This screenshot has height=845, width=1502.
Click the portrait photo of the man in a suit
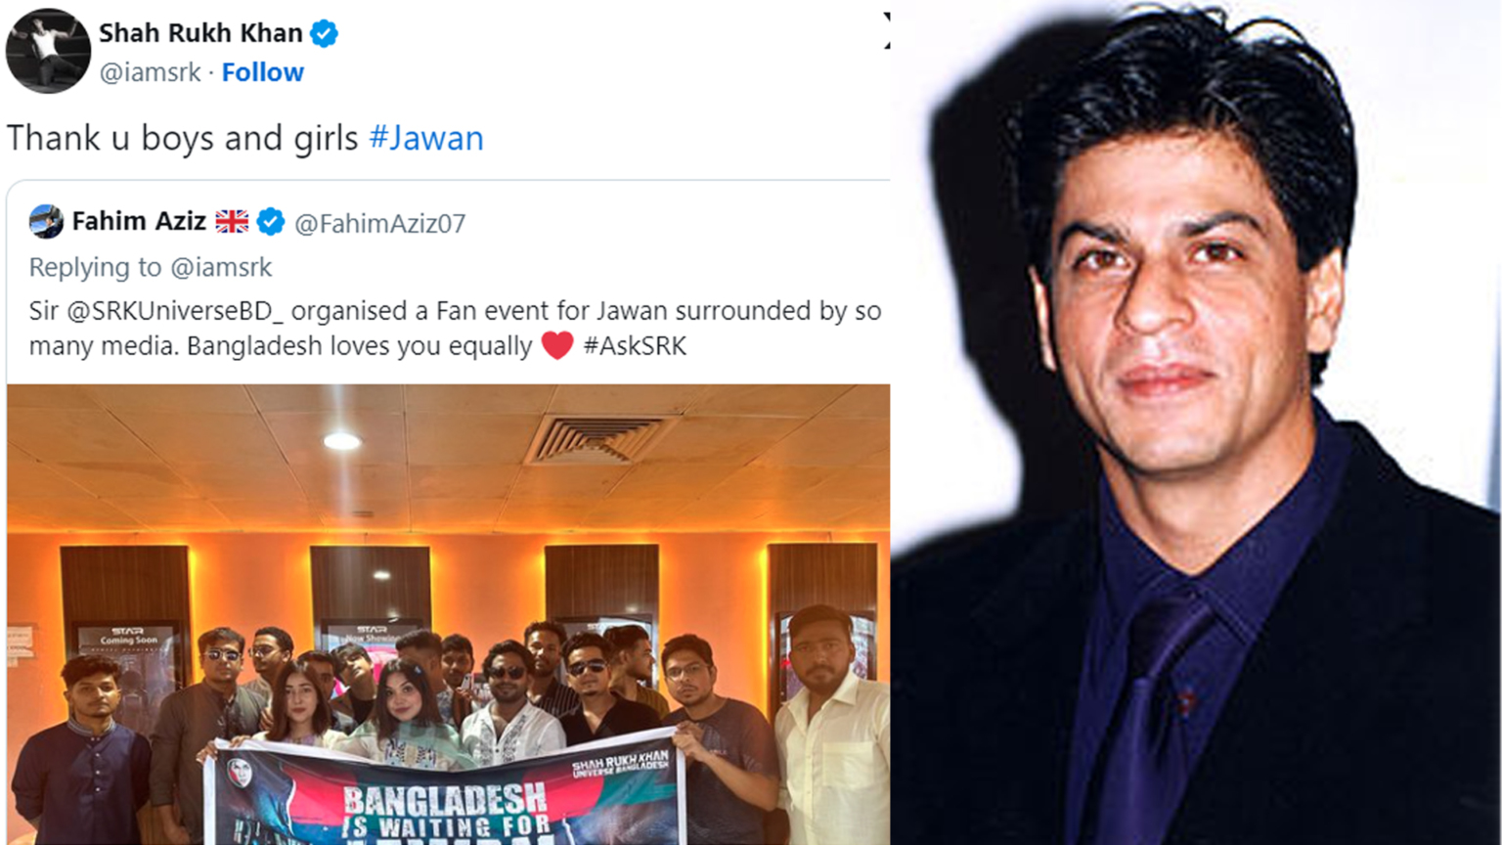(1196, 422)
